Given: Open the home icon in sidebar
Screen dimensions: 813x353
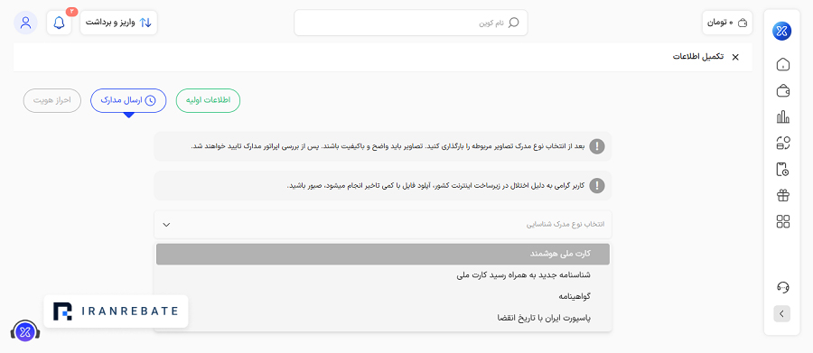Looking at the screenshot, I should click(x=782, y=64).
